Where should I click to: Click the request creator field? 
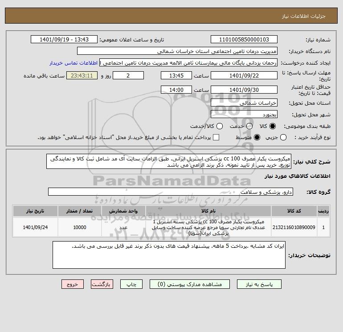(x=188, y=63)
